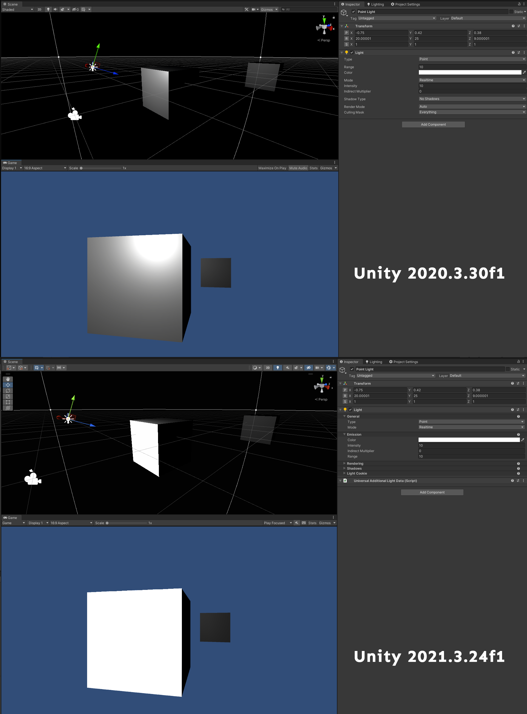Image resolution: width=527 pixels, height=714 pixels.
Task: Select the Move tool in Scene overlay
Action: pos(8,385)
